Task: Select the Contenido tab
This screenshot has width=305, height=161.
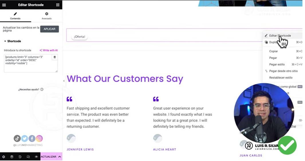Action: [15, 16]
